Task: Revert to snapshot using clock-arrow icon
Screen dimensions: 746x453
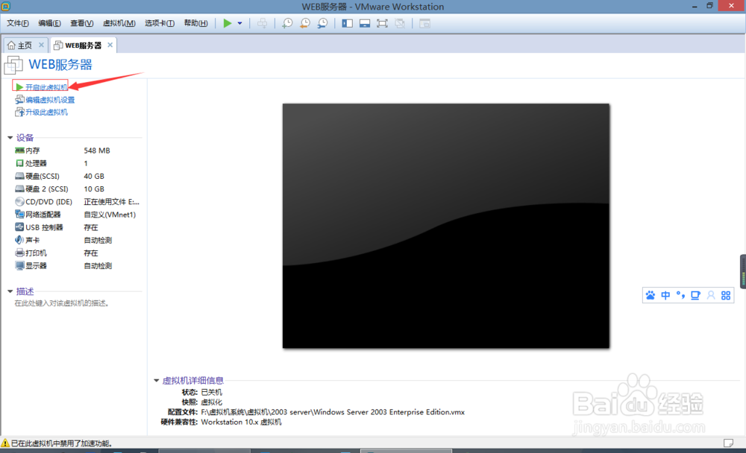Action: [305, 23]
